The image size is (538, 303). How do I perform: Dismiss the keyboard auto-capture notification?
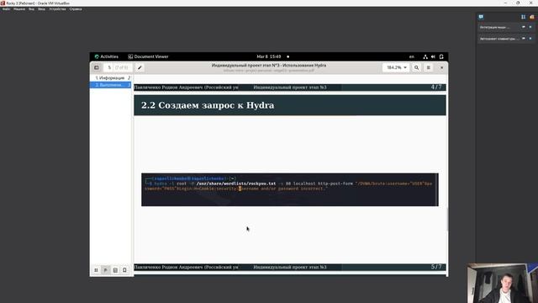530,39
